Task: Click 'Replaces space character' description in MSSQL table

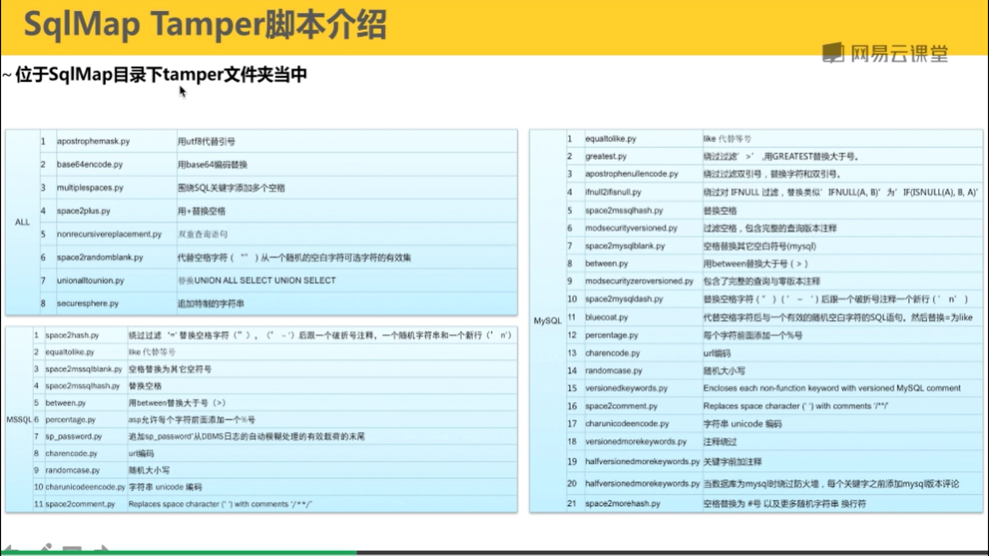Action: pyautogui.click(x=220, y=504)
